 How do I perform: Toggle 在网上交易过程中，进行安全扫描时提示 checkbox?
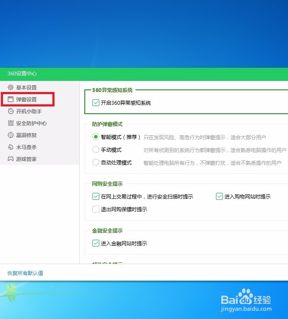pyautogui.click(x=96, y=196)
